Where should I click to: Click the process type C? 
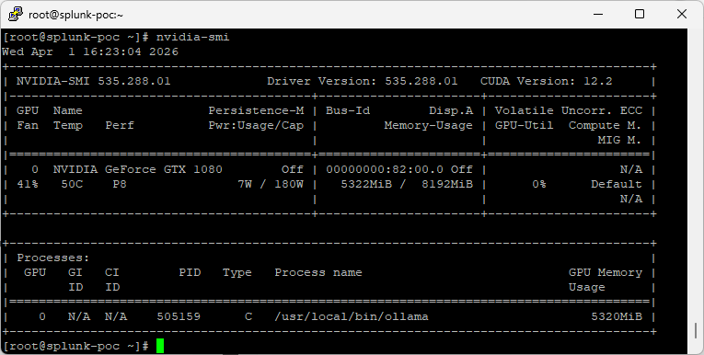pos(248,316)
